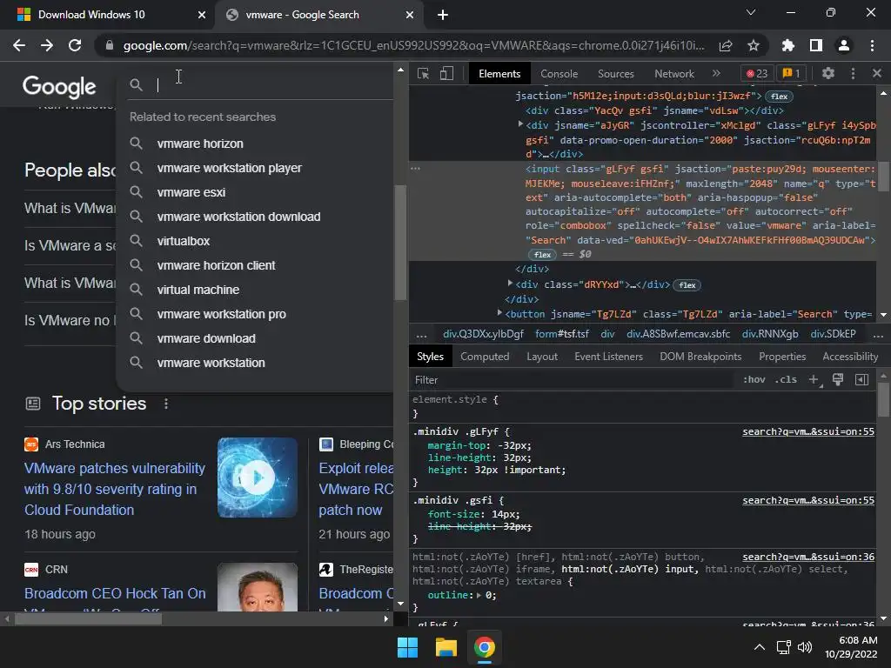Go back to the previous page
Image resolution: width=891 pixels, height=668 pixels.
(19, 45)
